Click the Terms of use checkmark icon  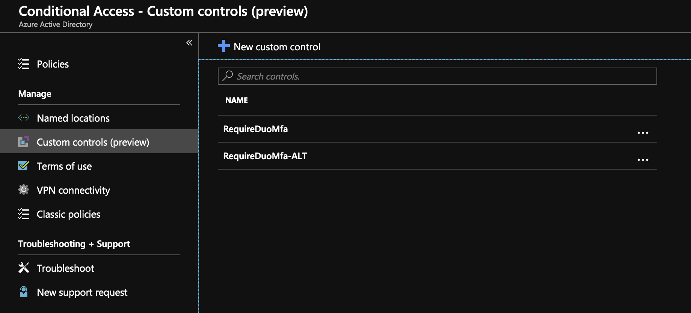(x=23, y=166)
